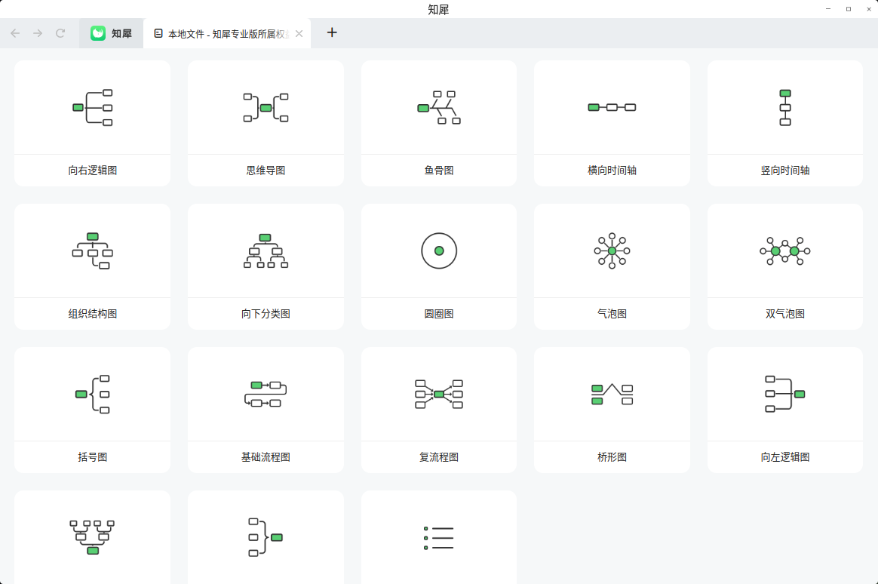Choose the 思维导图 mind map icon
This screenshot has width=878, height=584.
point(266,107)
